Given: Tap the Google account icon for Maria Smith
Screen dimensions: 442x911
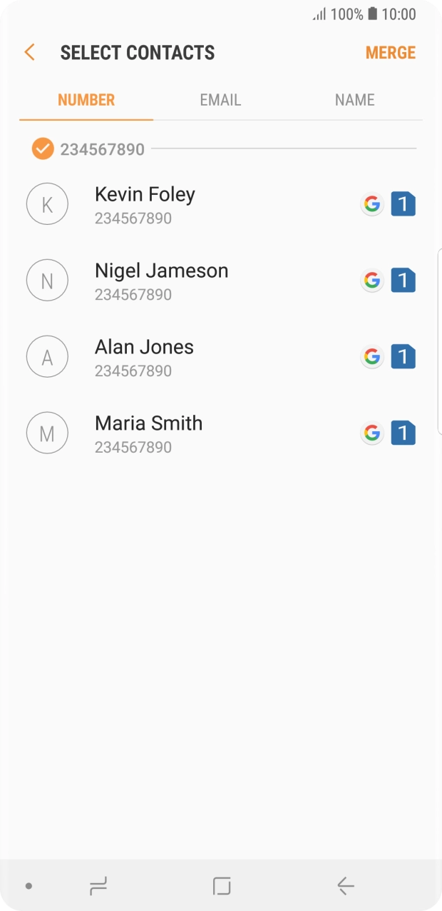Looking at the screenshot, I should 371,433.
